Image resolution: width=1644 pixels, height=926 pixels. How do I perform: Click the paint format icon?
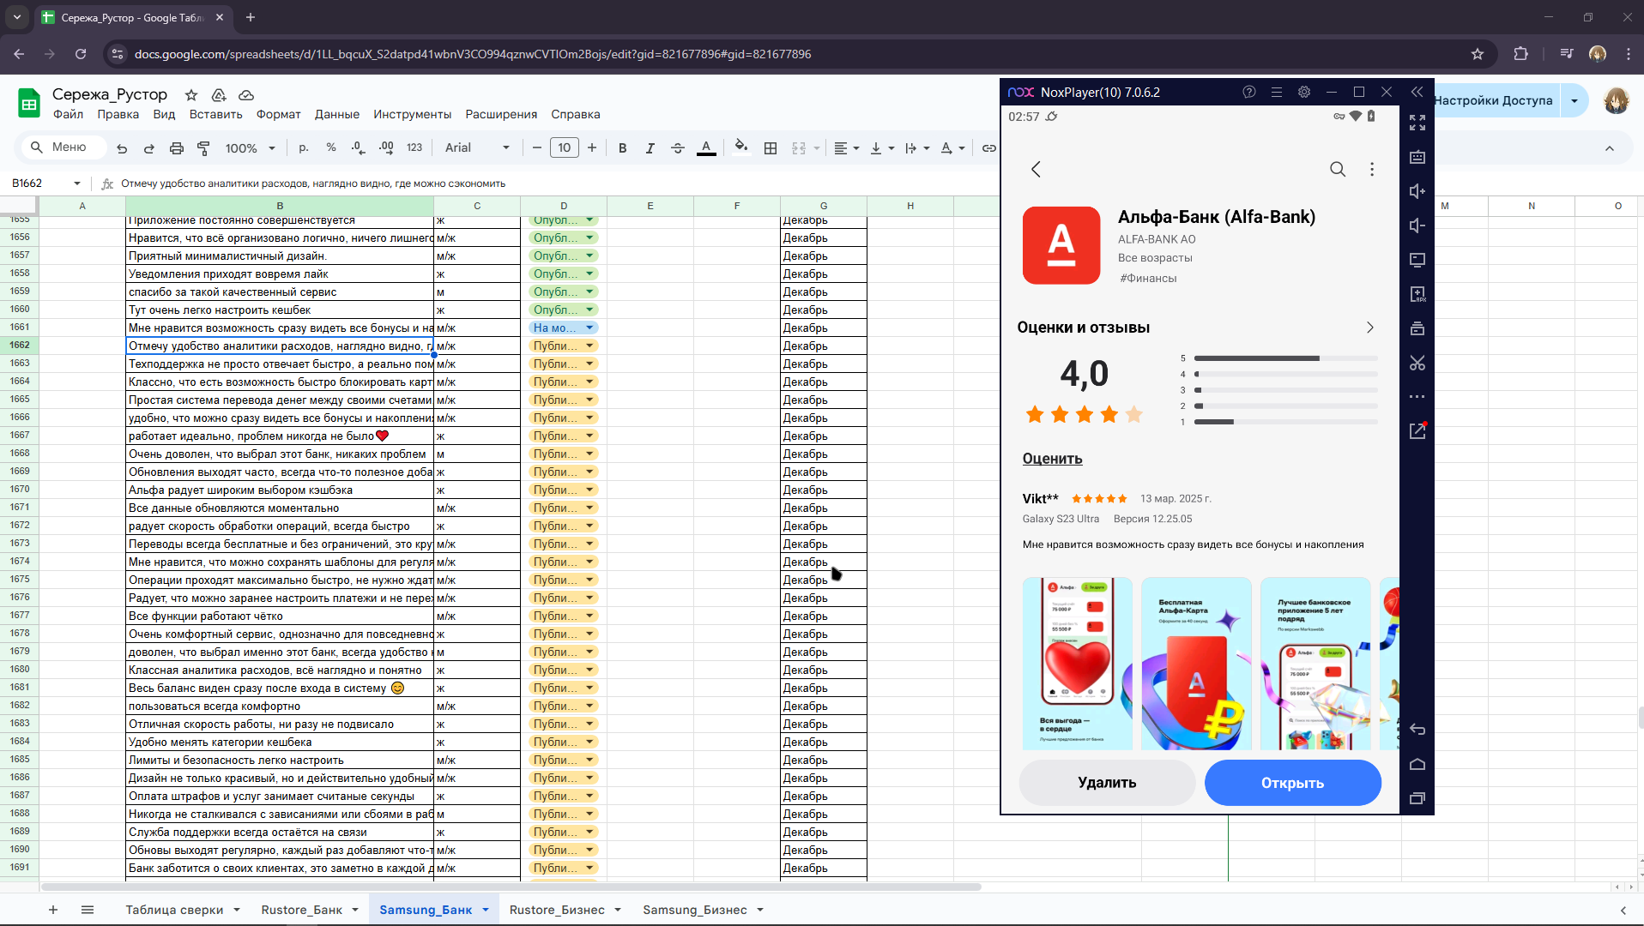click(203, 147)
